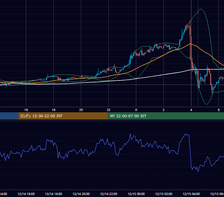This screenshot has width=224, height=197.
Task: Click the 12/14 16:00 date label
Action: pyautogui.click(x=26, y=194)
